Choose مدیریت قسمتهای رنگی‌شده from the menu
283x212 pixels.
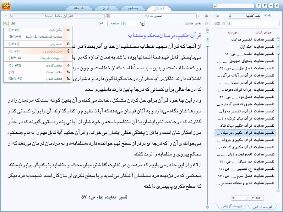(38, 37)
